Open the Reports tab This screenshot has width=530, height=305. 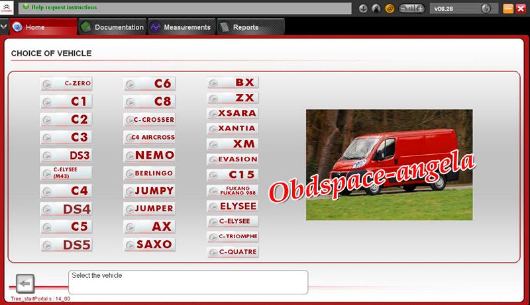point(251,27)
